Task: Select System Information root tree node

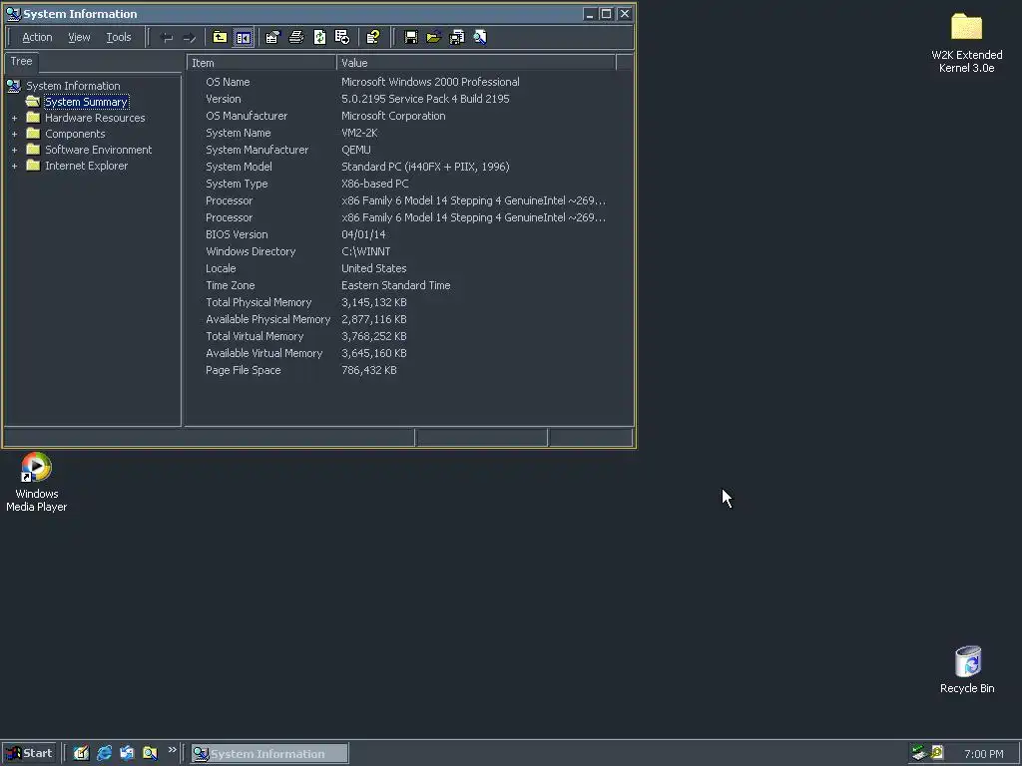Action: click(x=73, y=86)
